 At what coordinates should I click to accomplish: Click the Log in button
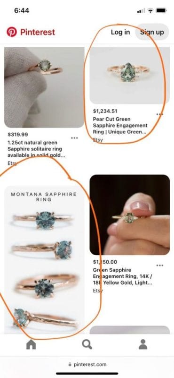[x=120, y=32]
